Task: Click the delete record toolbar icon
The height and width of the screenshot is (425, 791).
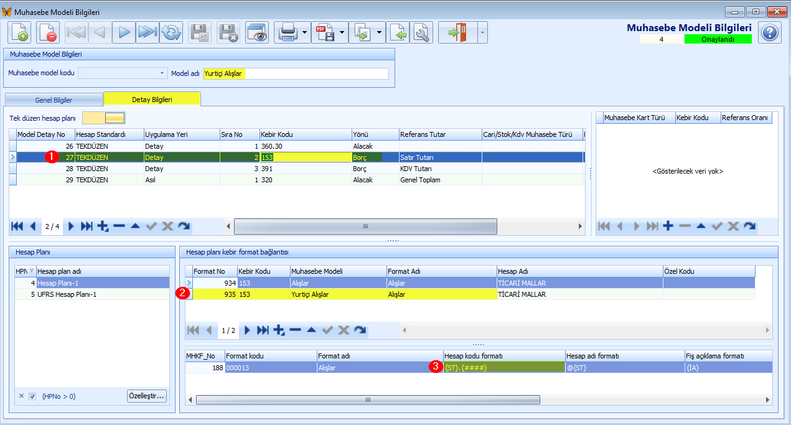Action: coord(48,33)
